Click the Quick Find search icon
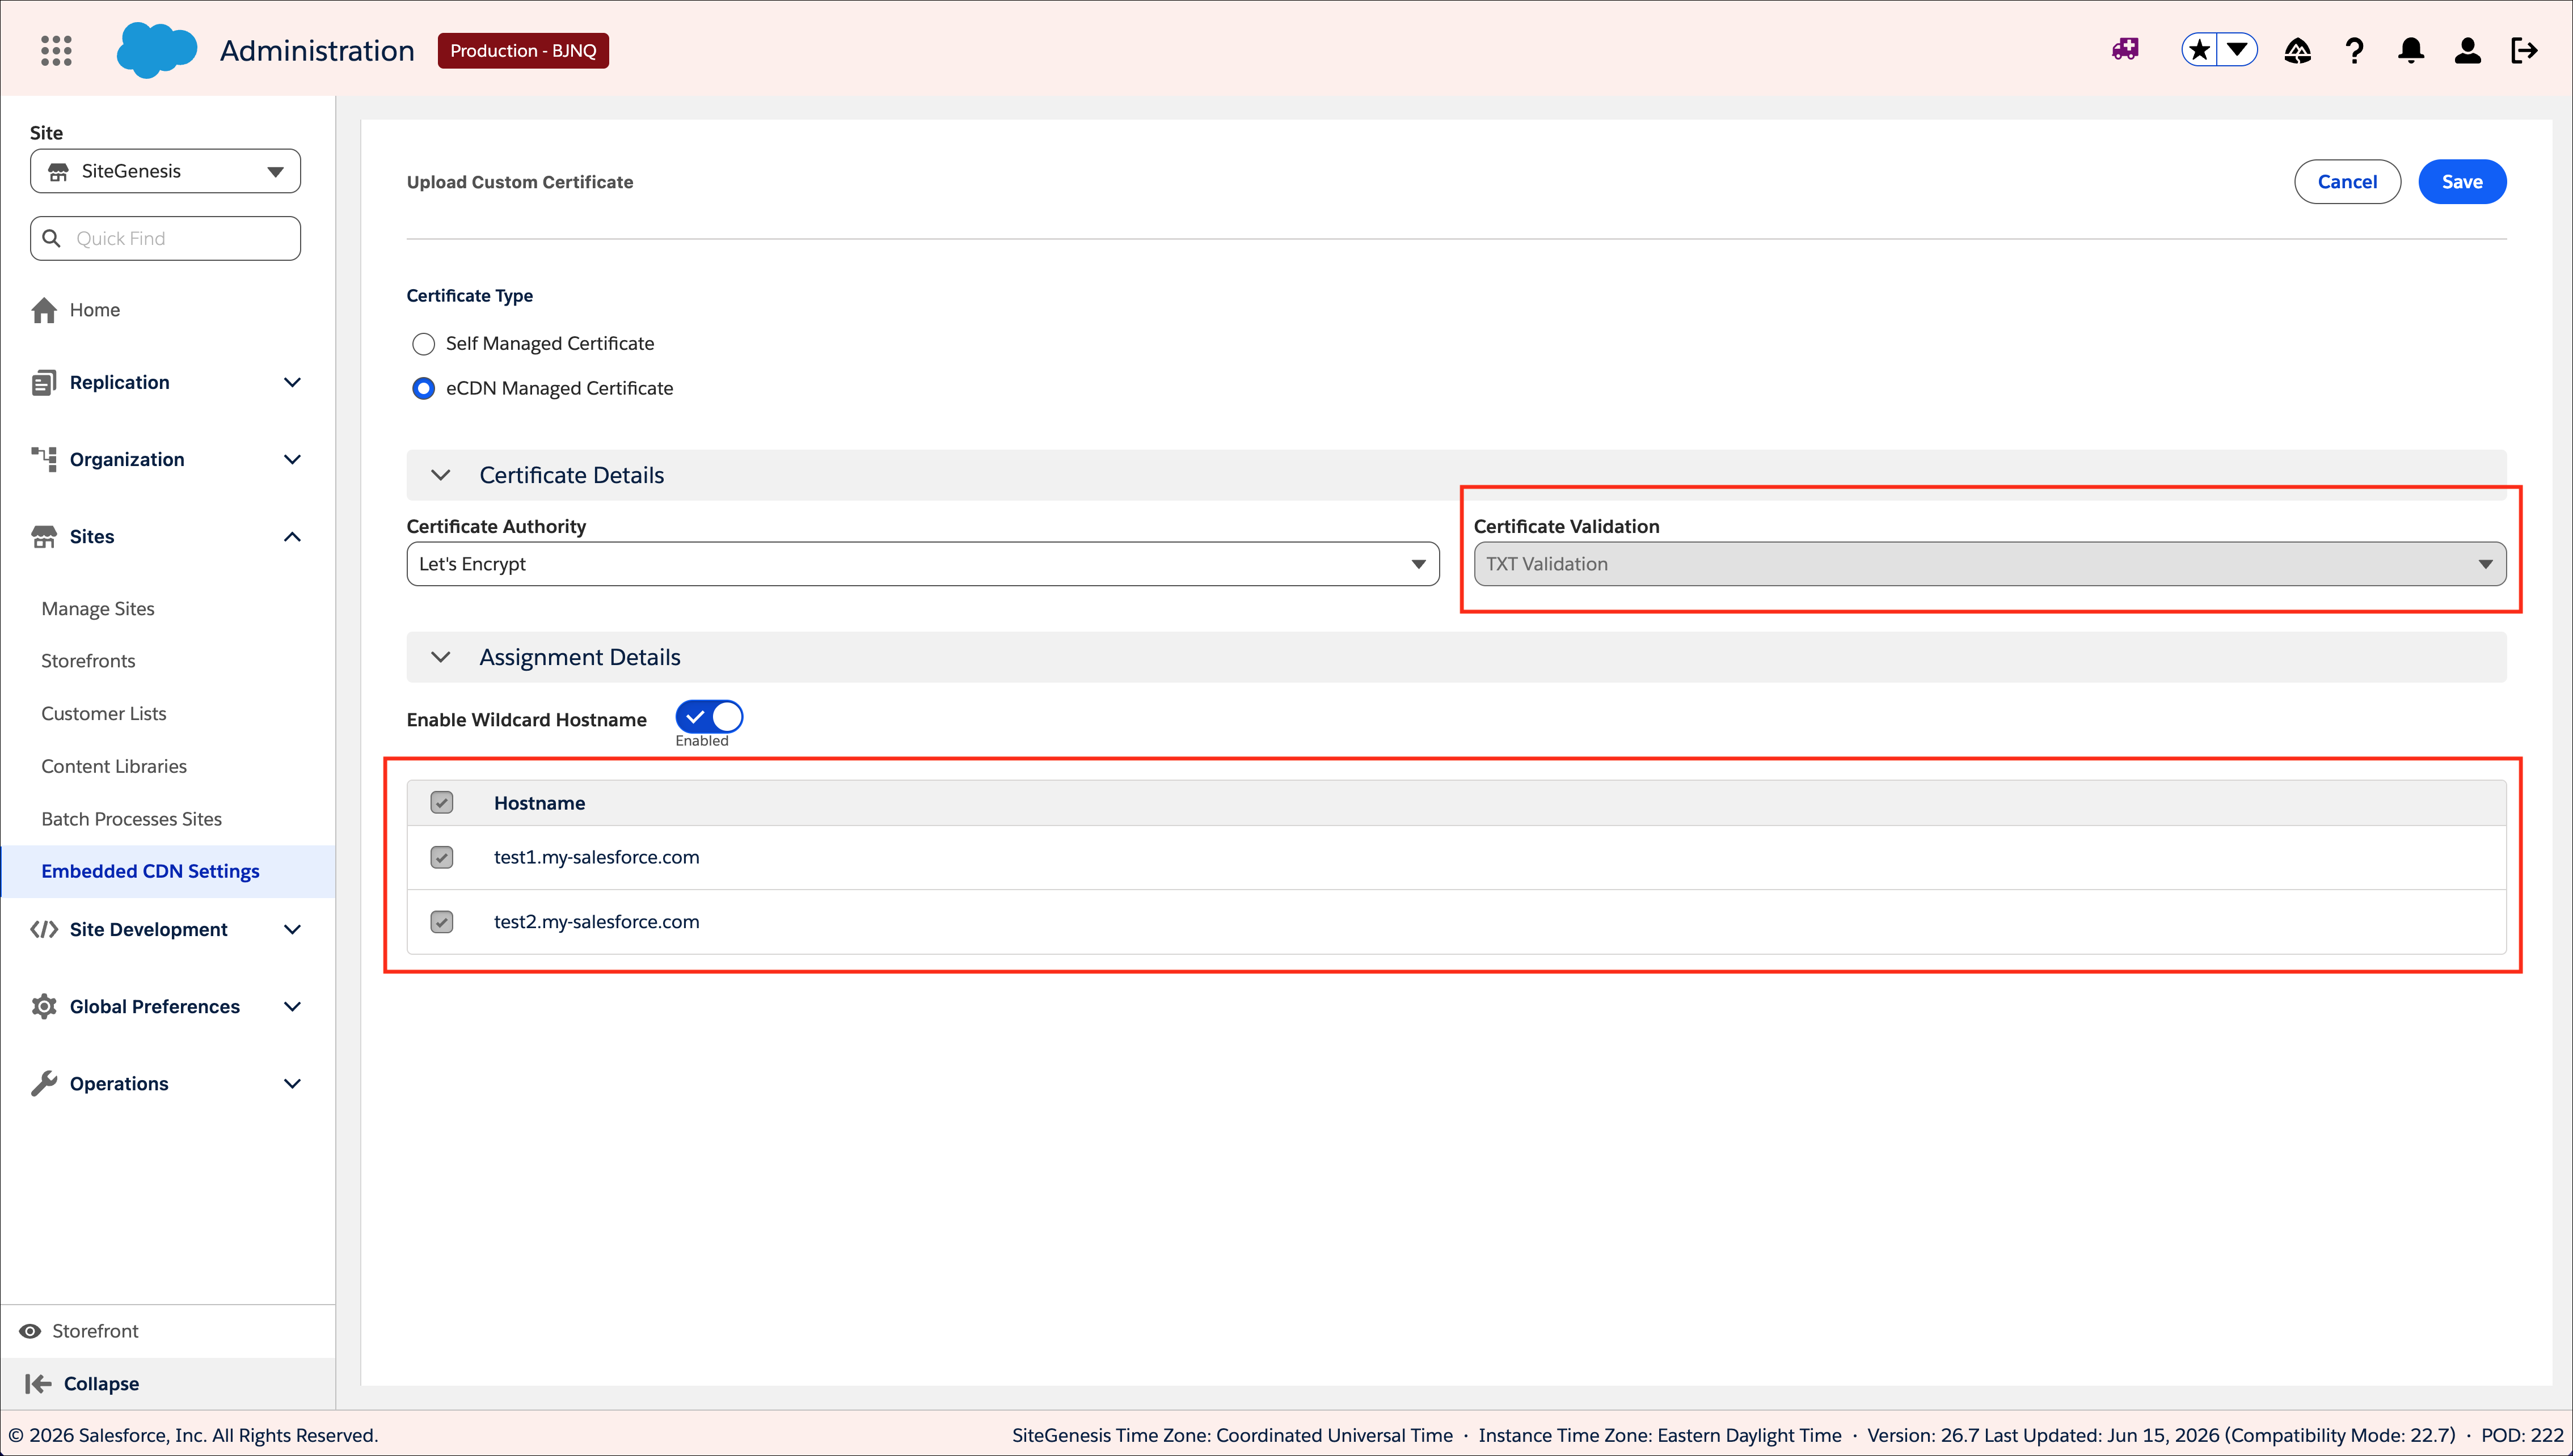 coord(51,238)
